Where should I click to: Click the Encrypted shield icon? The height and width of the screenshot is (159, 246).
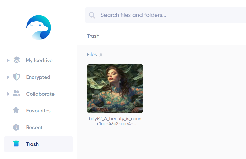point(16,77)
